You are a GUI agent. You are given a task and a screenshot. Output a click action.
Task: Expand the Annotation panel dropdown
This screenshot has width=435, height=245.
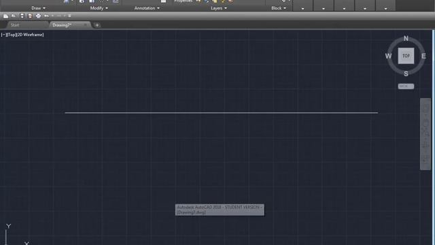[147, 8]
